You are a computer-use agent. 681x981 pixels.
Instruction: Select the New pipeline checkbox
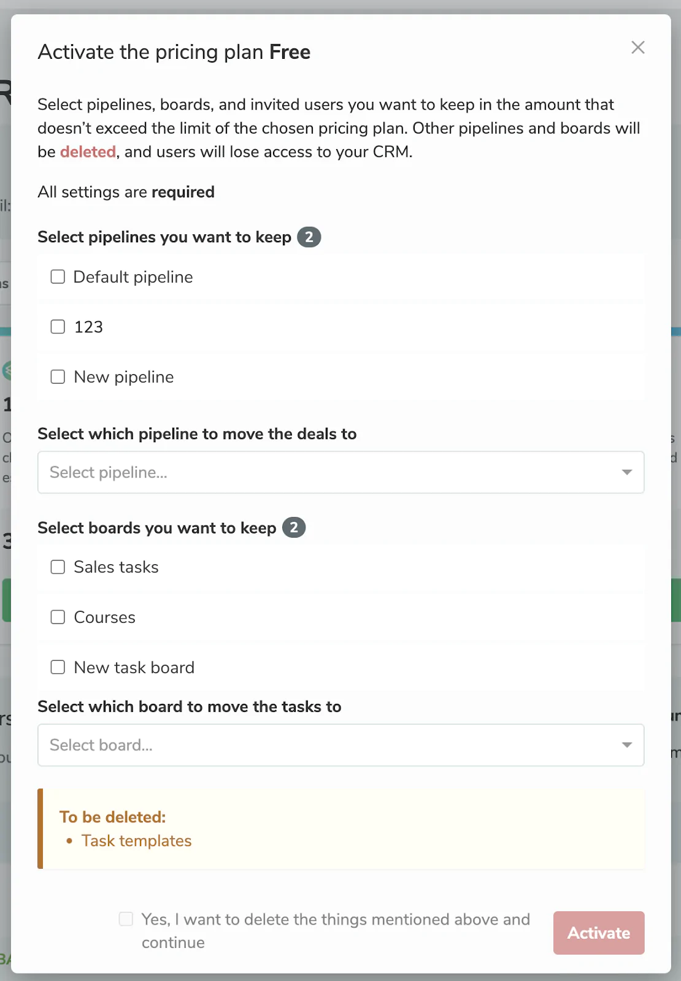pos(58,376)
